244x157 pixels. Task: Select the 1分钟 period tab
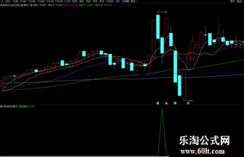click(15, 1)
